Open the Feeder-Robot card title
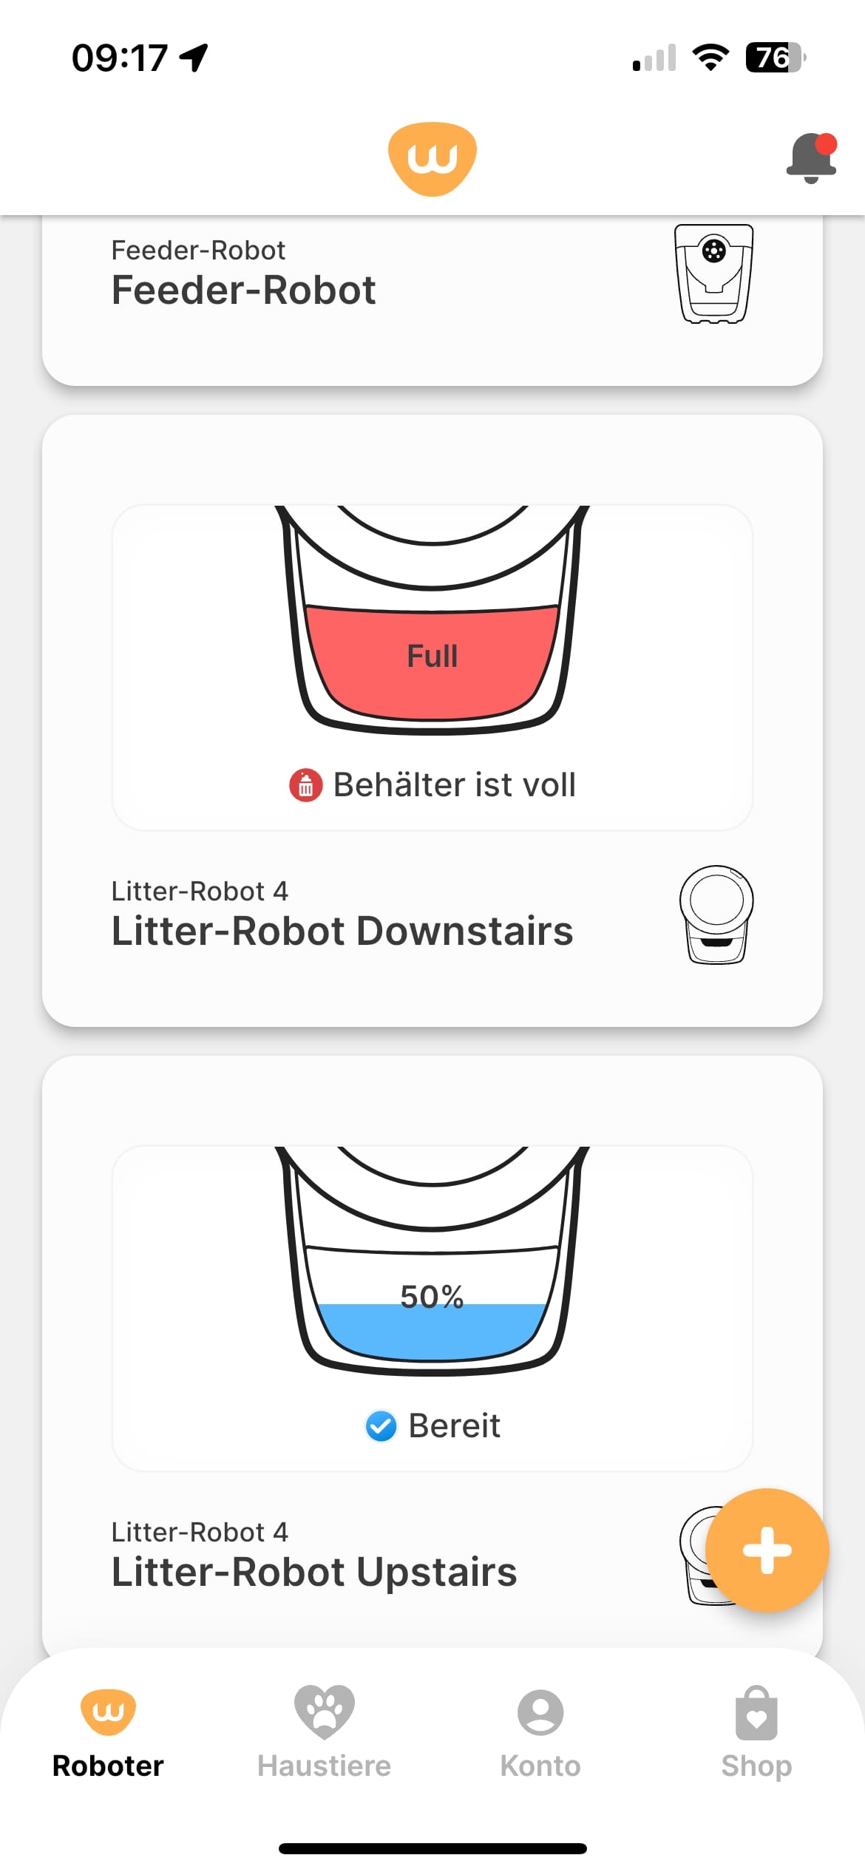 click(x=243, y=289)
